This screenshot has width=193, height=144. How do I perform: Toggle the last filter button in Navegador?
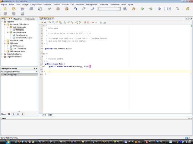coord(22,114)
